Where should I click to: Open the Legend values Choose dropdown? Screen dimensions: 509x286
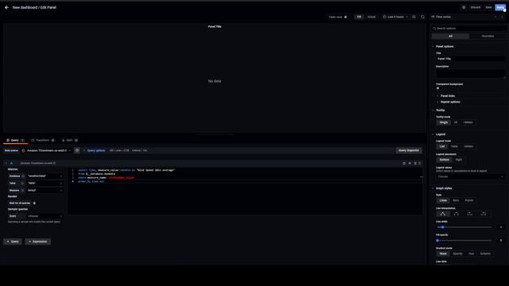(x=470, y=176)
